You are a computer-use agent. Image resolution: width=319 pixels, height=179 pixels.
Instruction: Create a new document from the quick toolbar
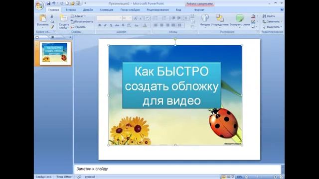tap(67, 3)
